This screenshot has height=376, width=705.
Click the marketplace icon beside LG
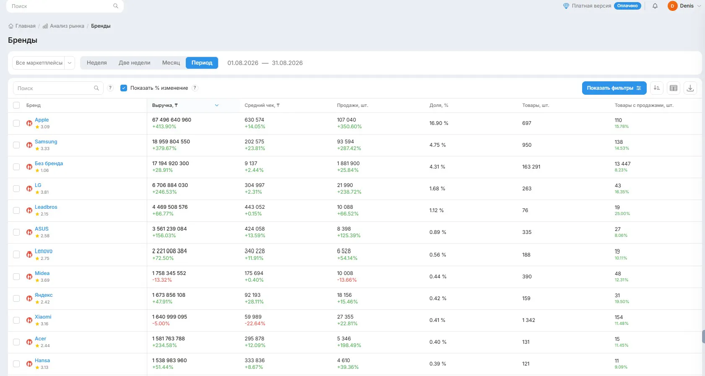click(x=29, y=189)
